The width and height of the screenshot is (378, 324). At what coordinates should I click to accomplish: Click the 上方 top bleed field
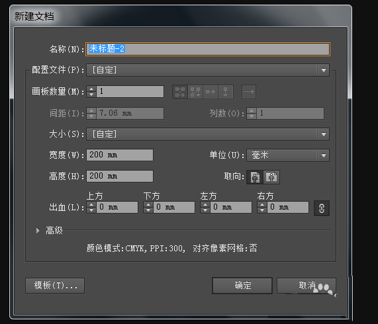tap(117, 207)
